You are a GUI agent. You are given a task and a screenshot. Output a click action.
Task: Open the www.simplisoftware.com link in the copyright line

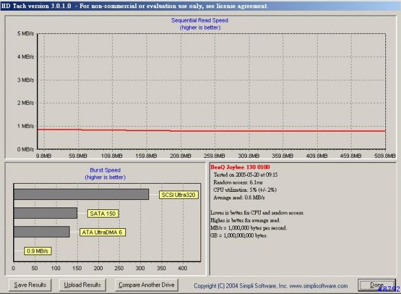[x=318, y=286]
